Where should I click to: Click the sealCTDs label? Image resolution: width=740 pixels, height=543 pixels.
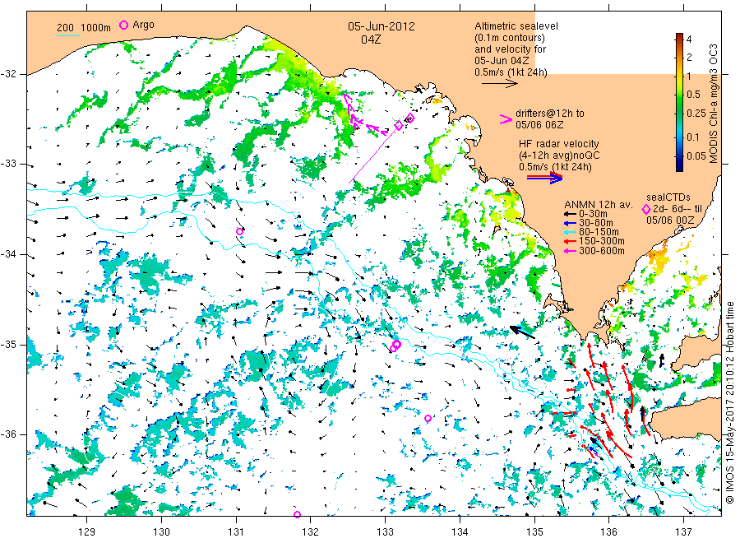pyautogui.click(x=668, y=197)
